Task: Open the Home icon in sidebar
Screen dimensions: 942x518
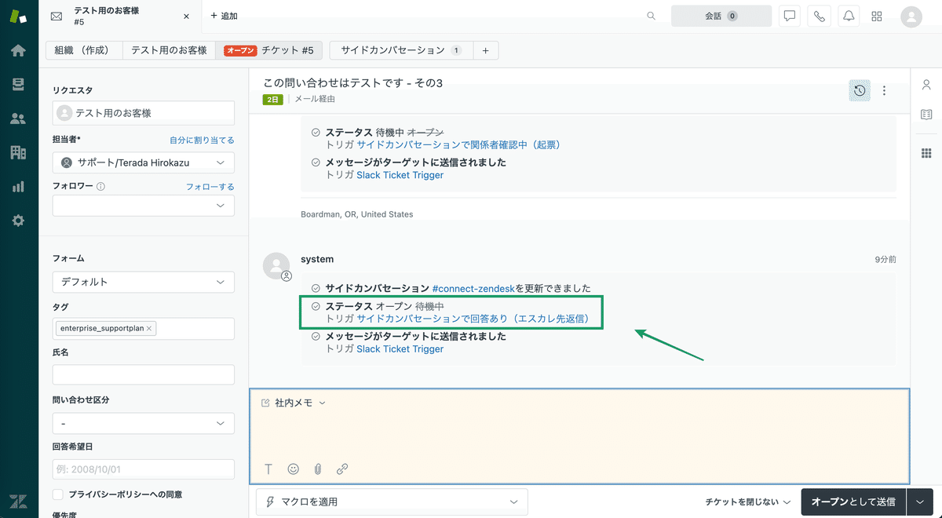Action: (18, 50)
